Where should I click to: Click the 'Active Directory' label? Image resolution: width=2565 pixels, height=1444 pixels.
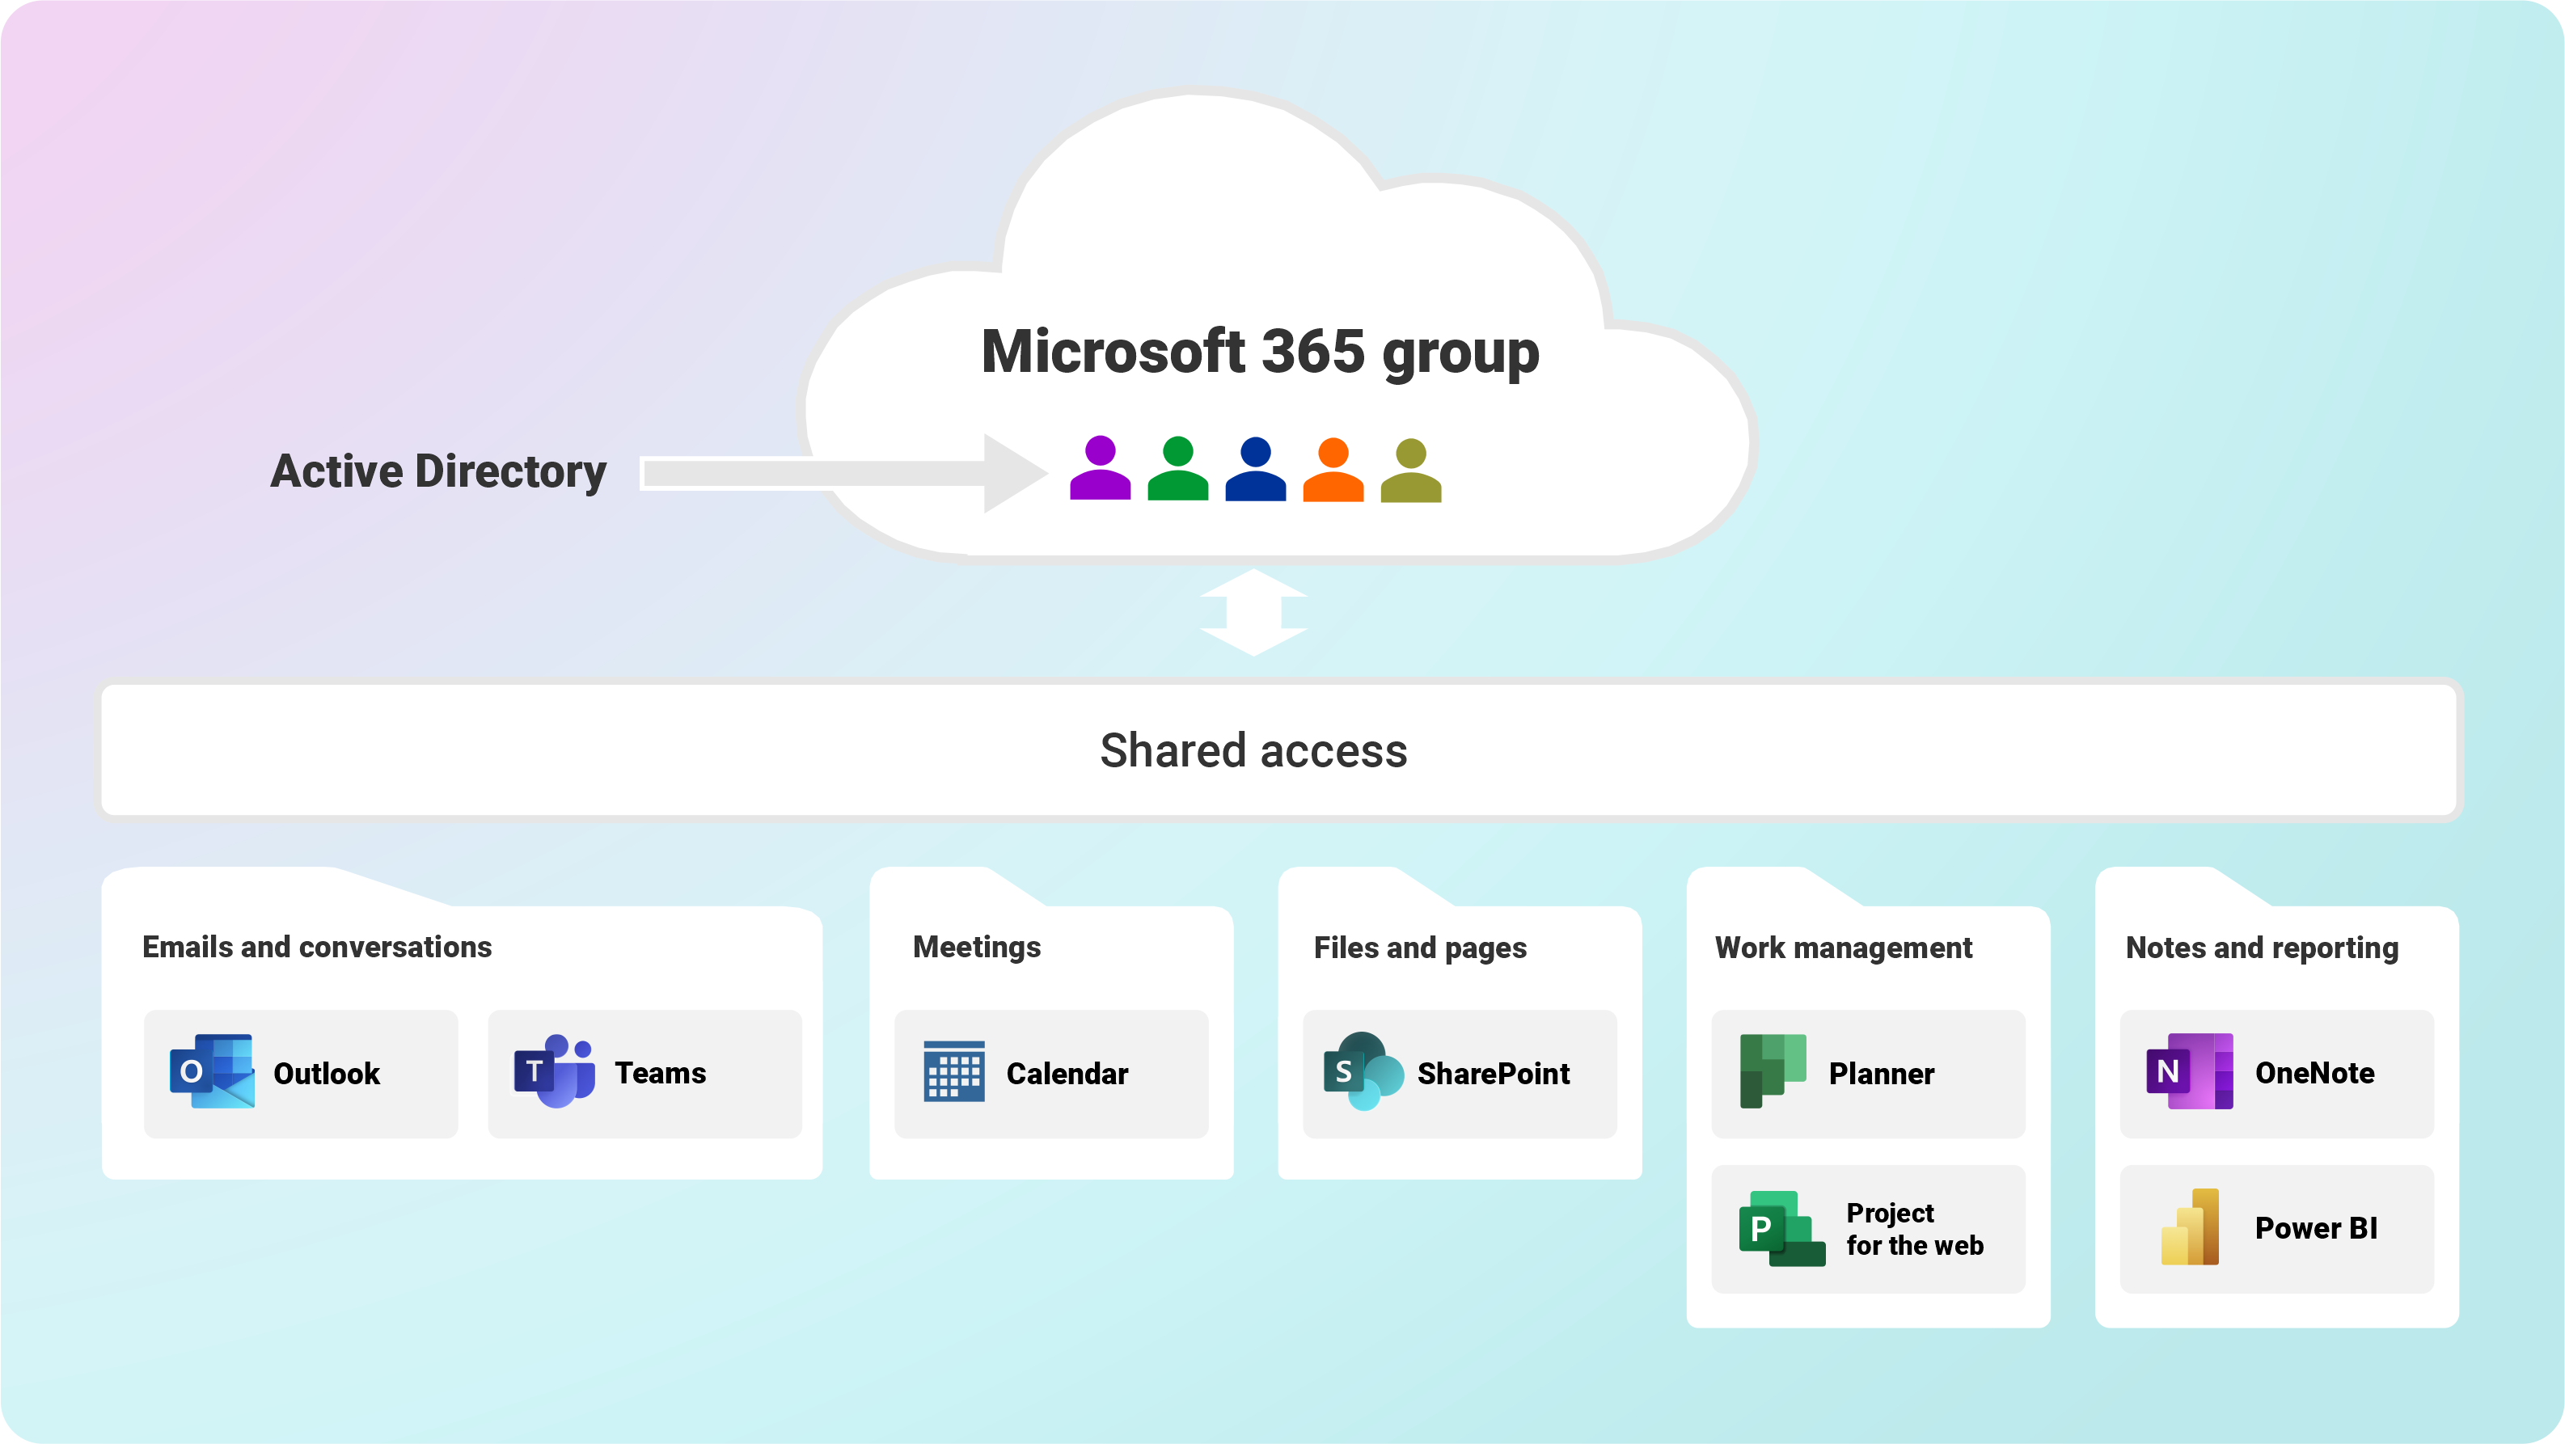click(x=438, y=471)
